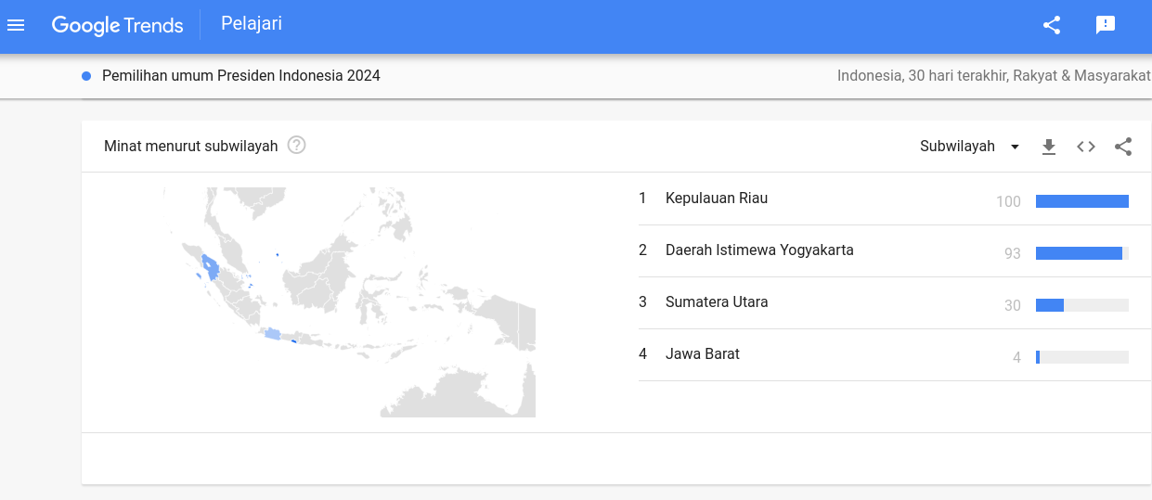Click the blue dot beside the search term

[x=86, y=76]
